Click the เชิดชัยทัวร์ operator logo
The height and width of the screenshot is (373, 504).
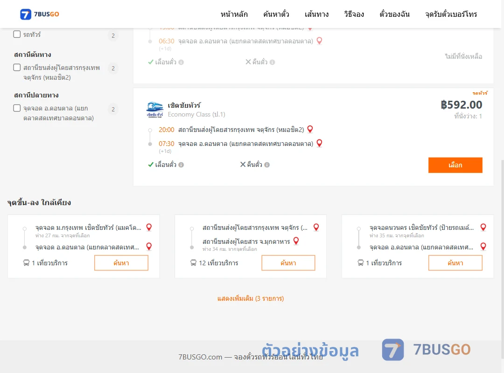pos(155,110)
